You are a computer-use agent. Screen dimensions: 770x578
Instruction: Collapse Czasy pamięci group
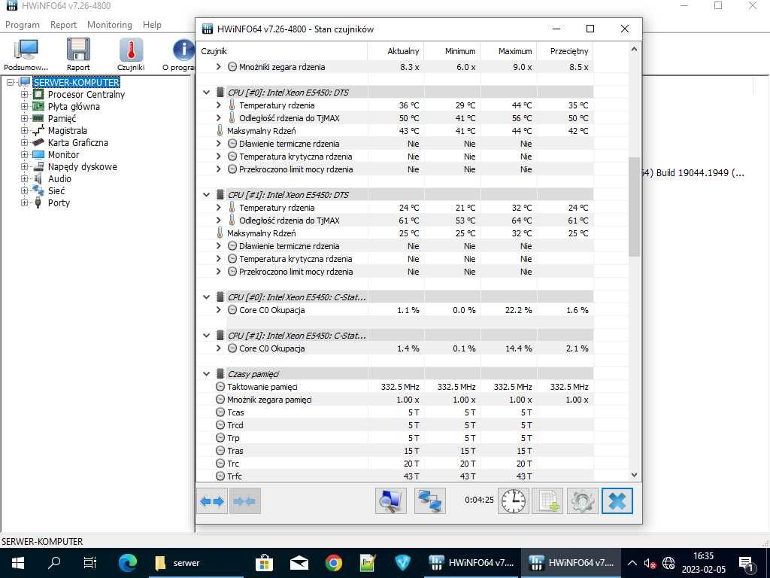pyautogui.click(x=207, y=374)
